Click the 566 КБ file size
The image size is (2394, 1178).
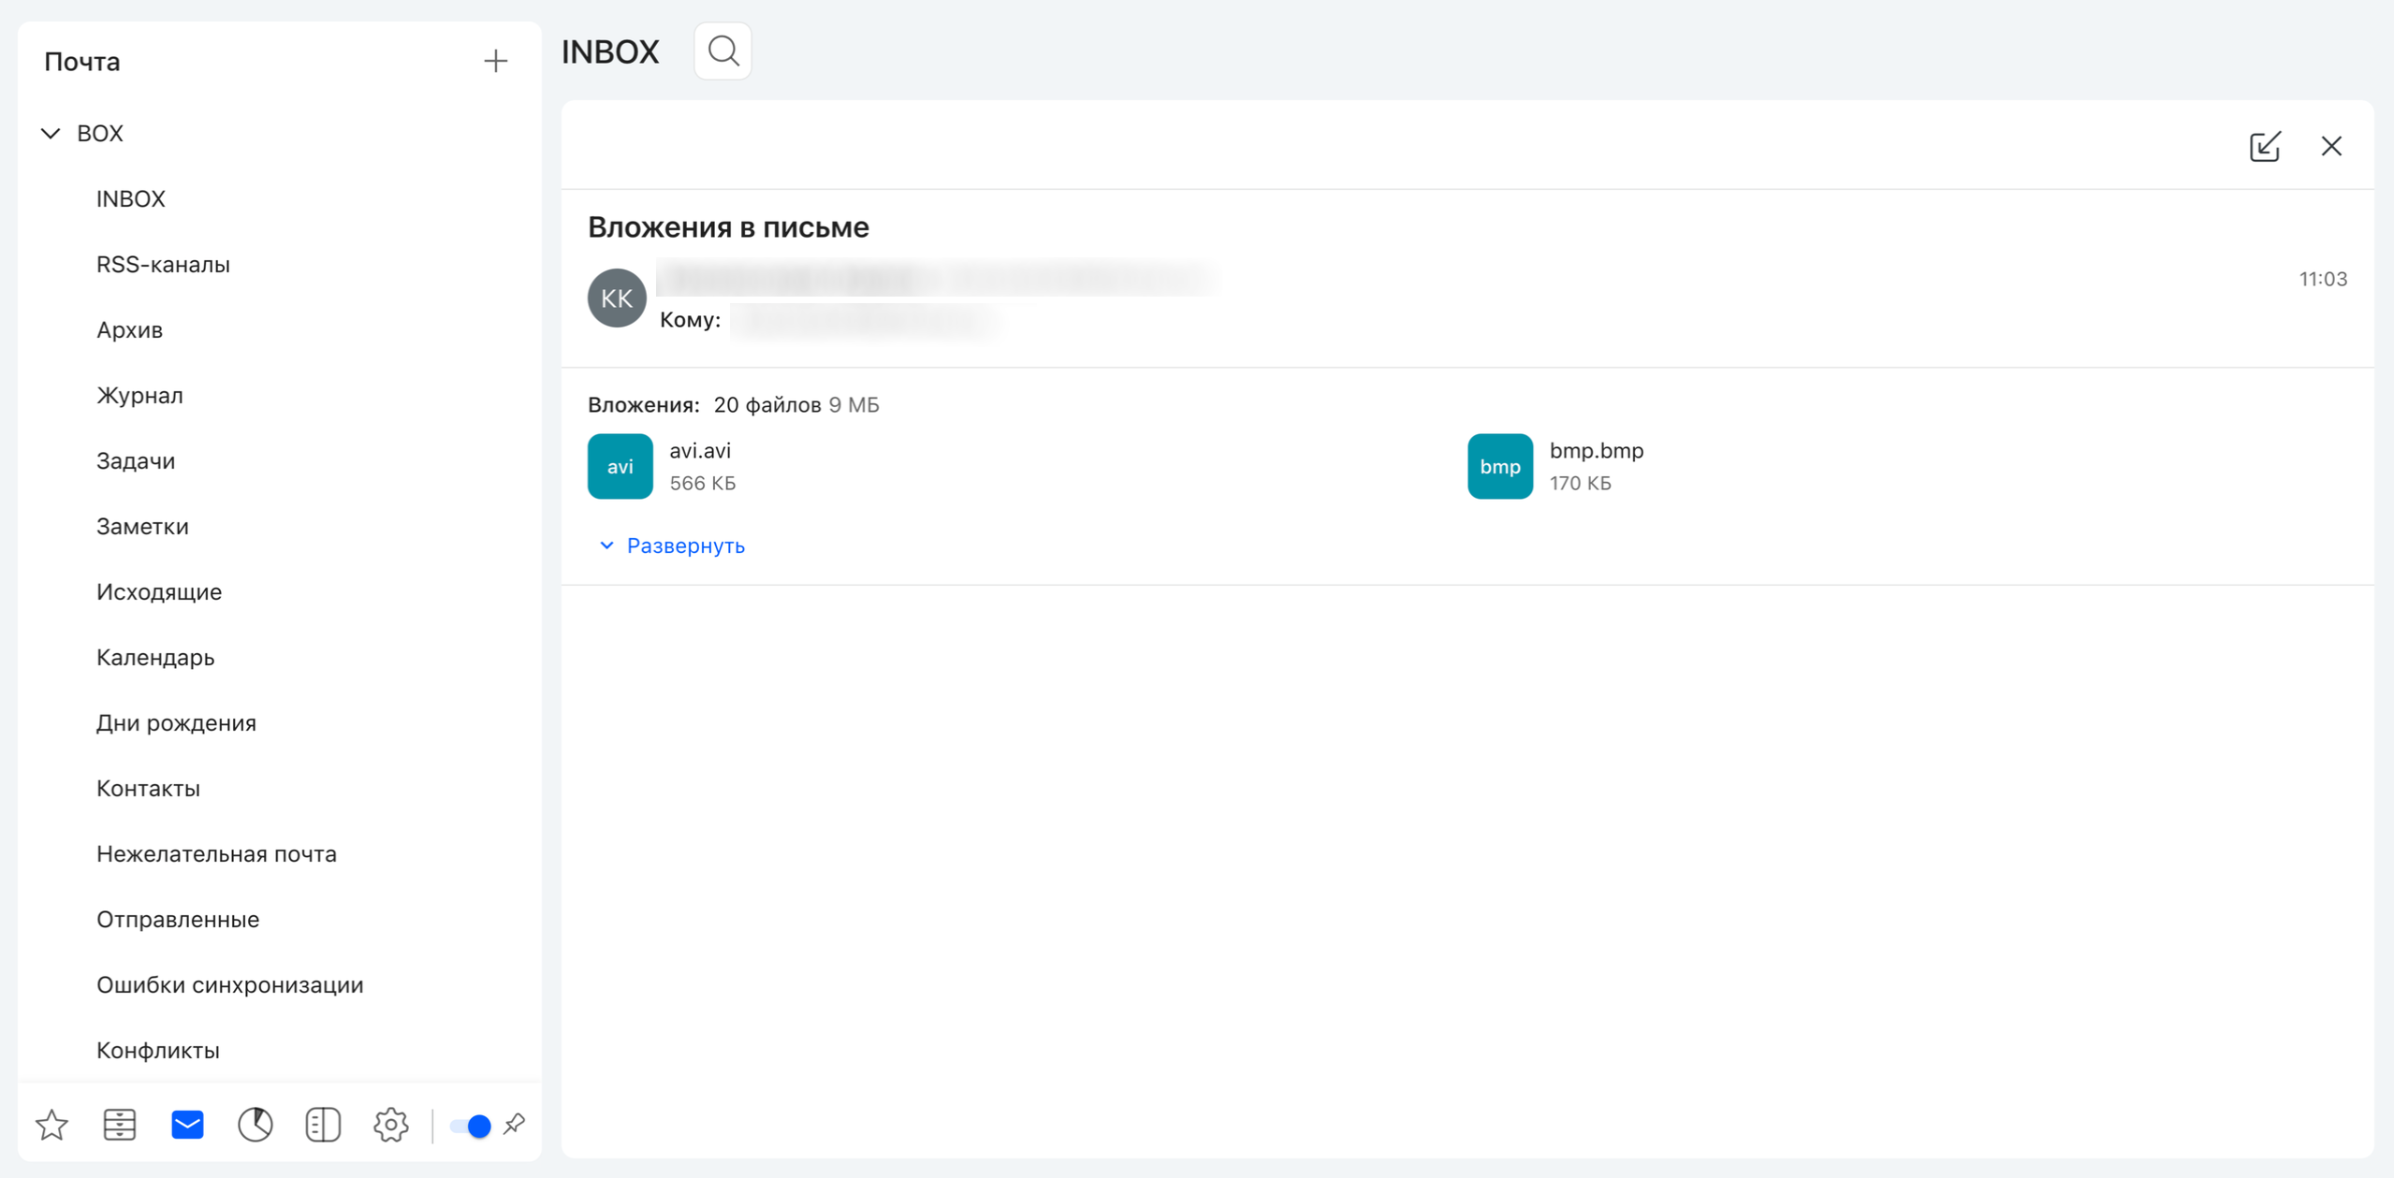702,484
